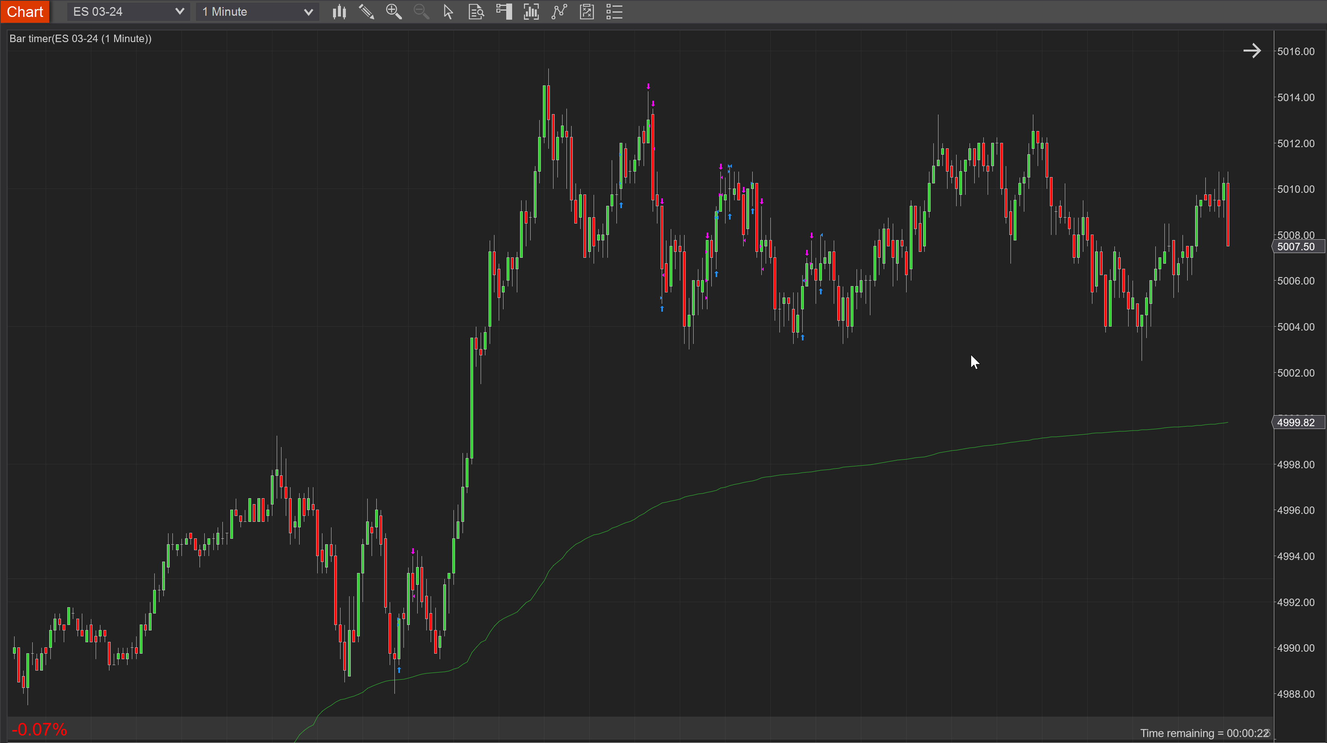Click the 5016.00 price axis label
Screen dimensions: 1327x743
pyautogui.click(x=1296, y=52)
